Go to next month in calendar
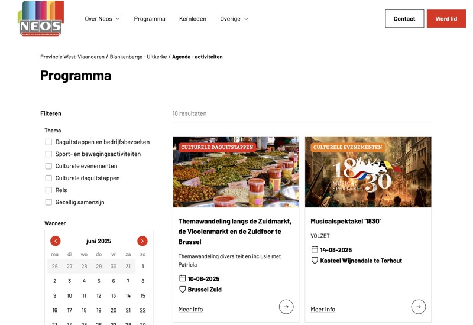The width and height of the screenshot is (473, 325). 142,241
